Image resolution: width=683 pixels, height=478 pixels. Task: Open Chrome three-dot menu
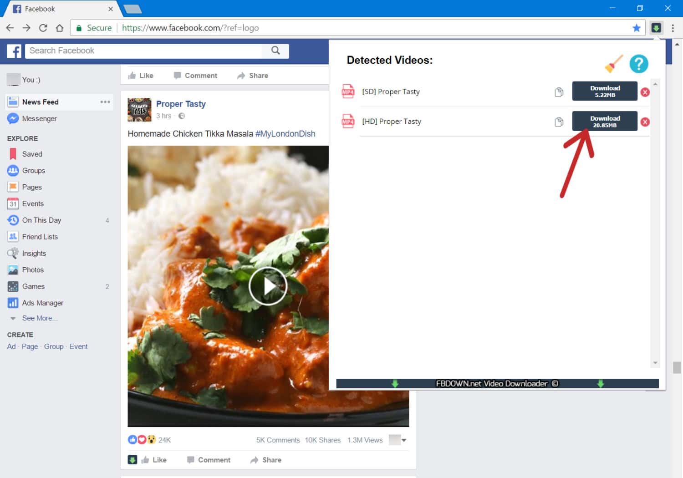[673, 28]
